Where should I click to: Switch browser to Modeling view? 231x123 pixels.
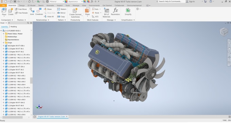pyautogui.click(x=14, y=27)
